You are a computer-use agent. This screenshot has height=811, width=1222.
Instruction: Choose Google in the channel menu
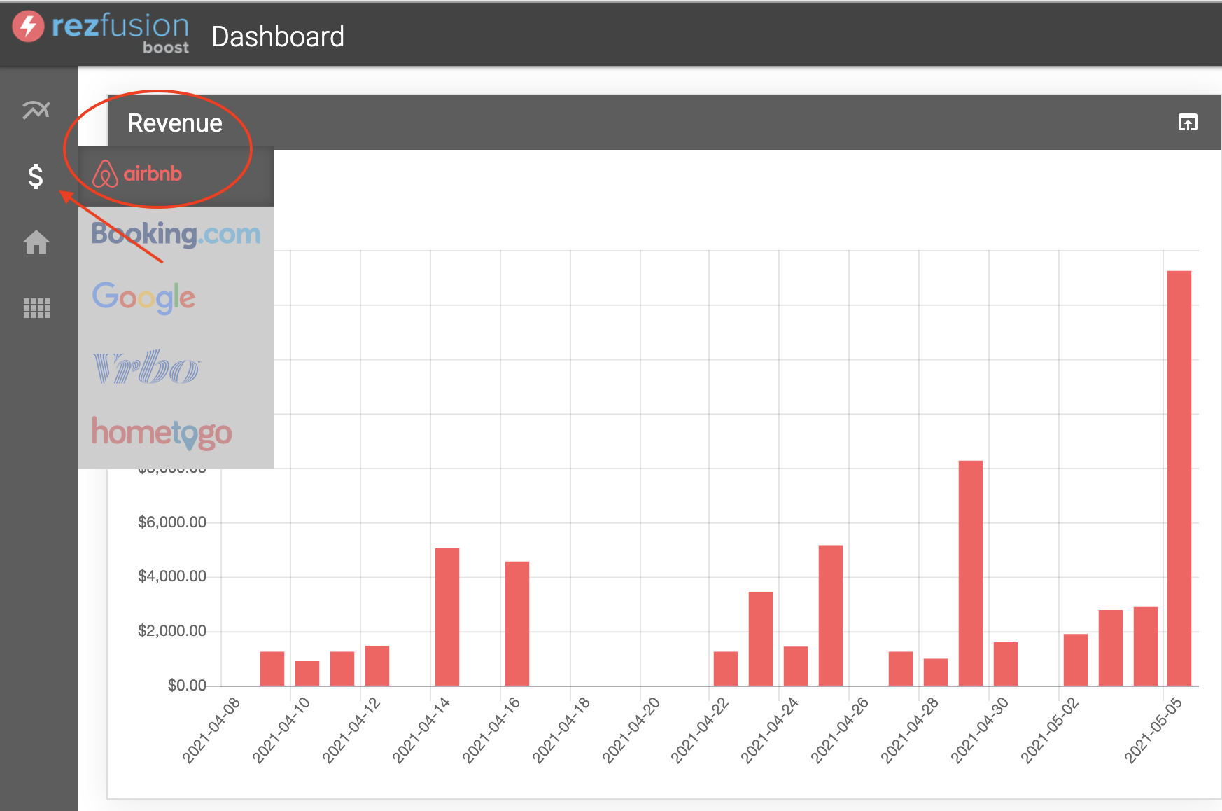[144, 298]
